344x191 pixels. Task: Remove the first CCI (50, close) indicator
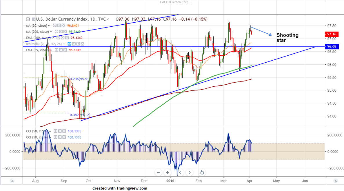coord(64,131)
